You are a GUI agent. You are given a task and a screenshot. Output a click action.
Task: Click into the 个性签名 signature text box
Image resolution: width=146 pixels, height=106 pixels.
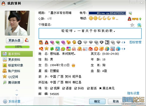(90, 34)
